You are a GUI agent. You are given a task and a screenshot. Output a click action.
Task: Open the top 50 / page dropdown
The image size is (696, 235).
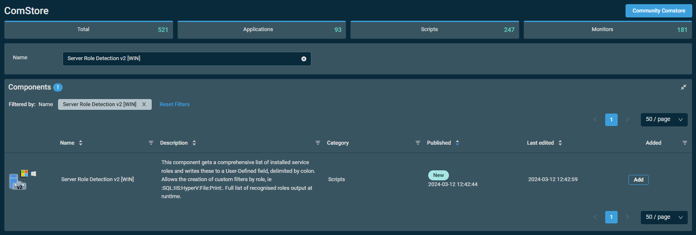tap(664, 120)
